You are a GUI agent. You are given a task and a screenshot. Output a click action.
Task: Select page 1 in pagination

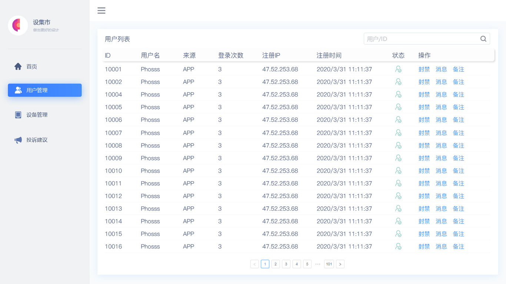click(x=265, y=264)
